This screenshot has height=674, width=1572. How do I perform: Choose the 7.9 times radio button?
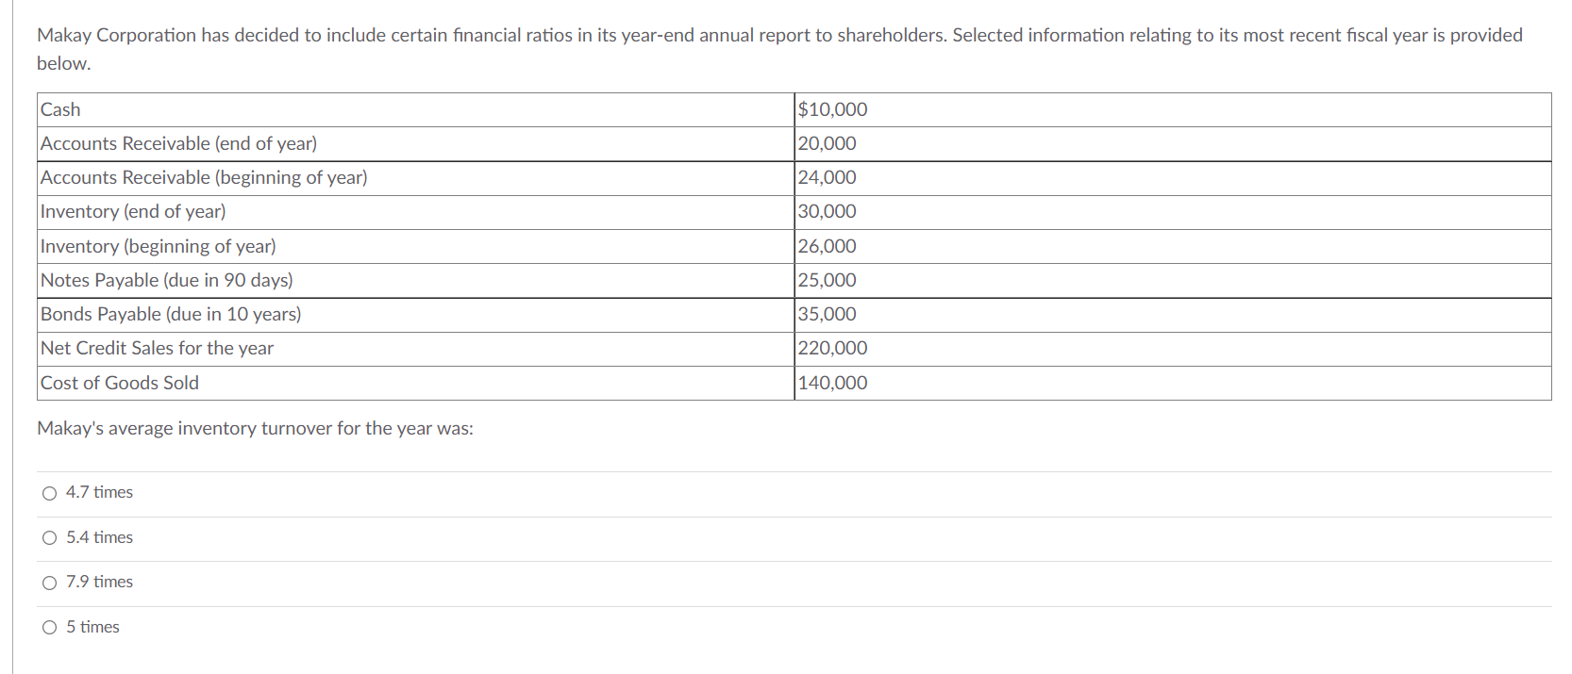pos(48,582)
